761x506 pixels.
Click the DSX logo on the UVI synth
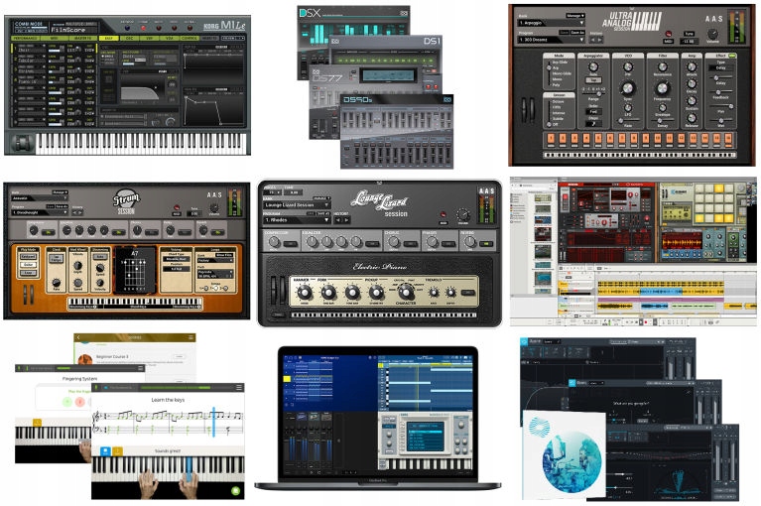[x=310, y=13]
